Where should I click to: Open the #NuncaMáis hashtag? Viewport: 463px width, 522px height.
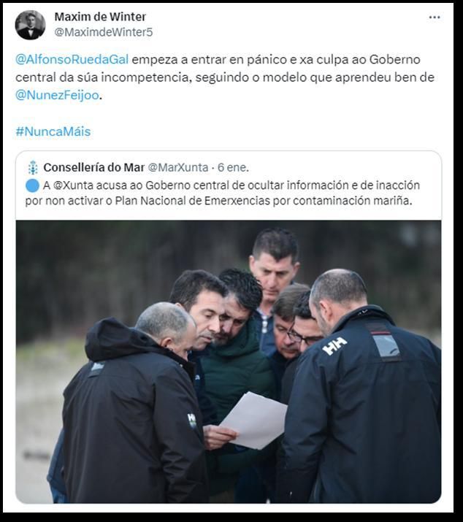coord(53,131)
